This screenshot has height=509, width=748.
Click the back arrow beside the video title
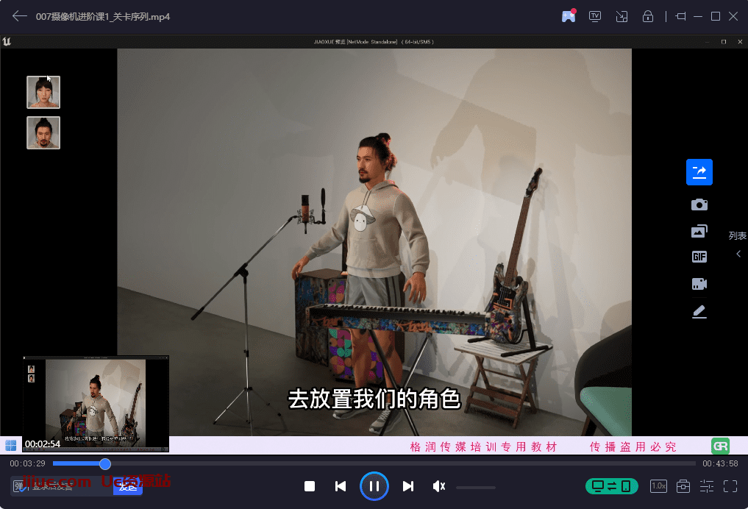point(20,16)
